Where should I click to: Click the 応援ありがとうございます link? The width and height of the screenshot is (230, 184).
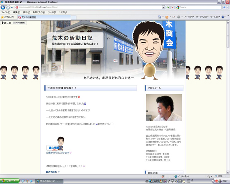(x=57, y=153)
